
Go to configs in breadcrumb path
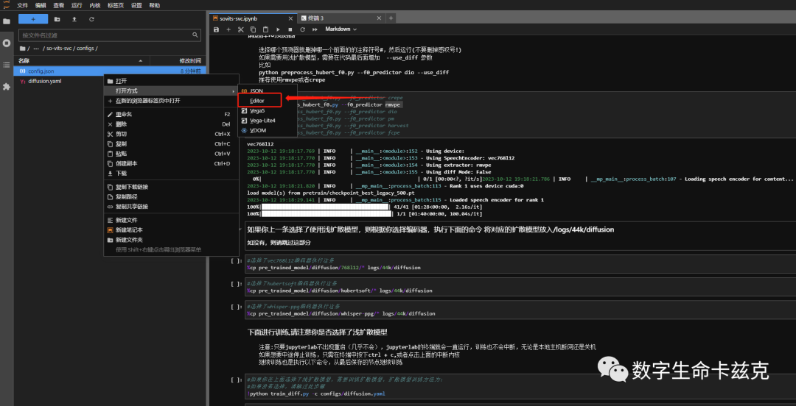(85, 48)
